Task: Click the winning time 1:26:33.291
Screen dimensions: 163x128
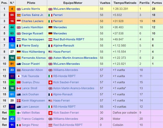Action: pyautogui.click(x=120, y=9)
